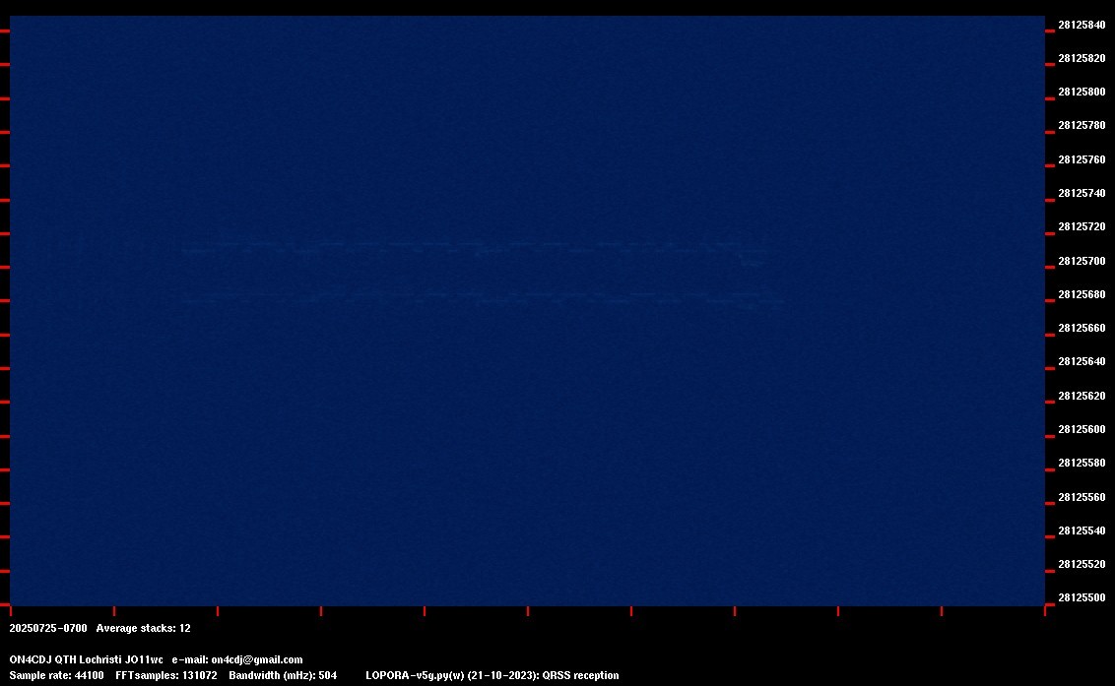Click the 28125540 frequency label
The image size is (1115, 686).
pyautogui.click(x=1082, y=530)
